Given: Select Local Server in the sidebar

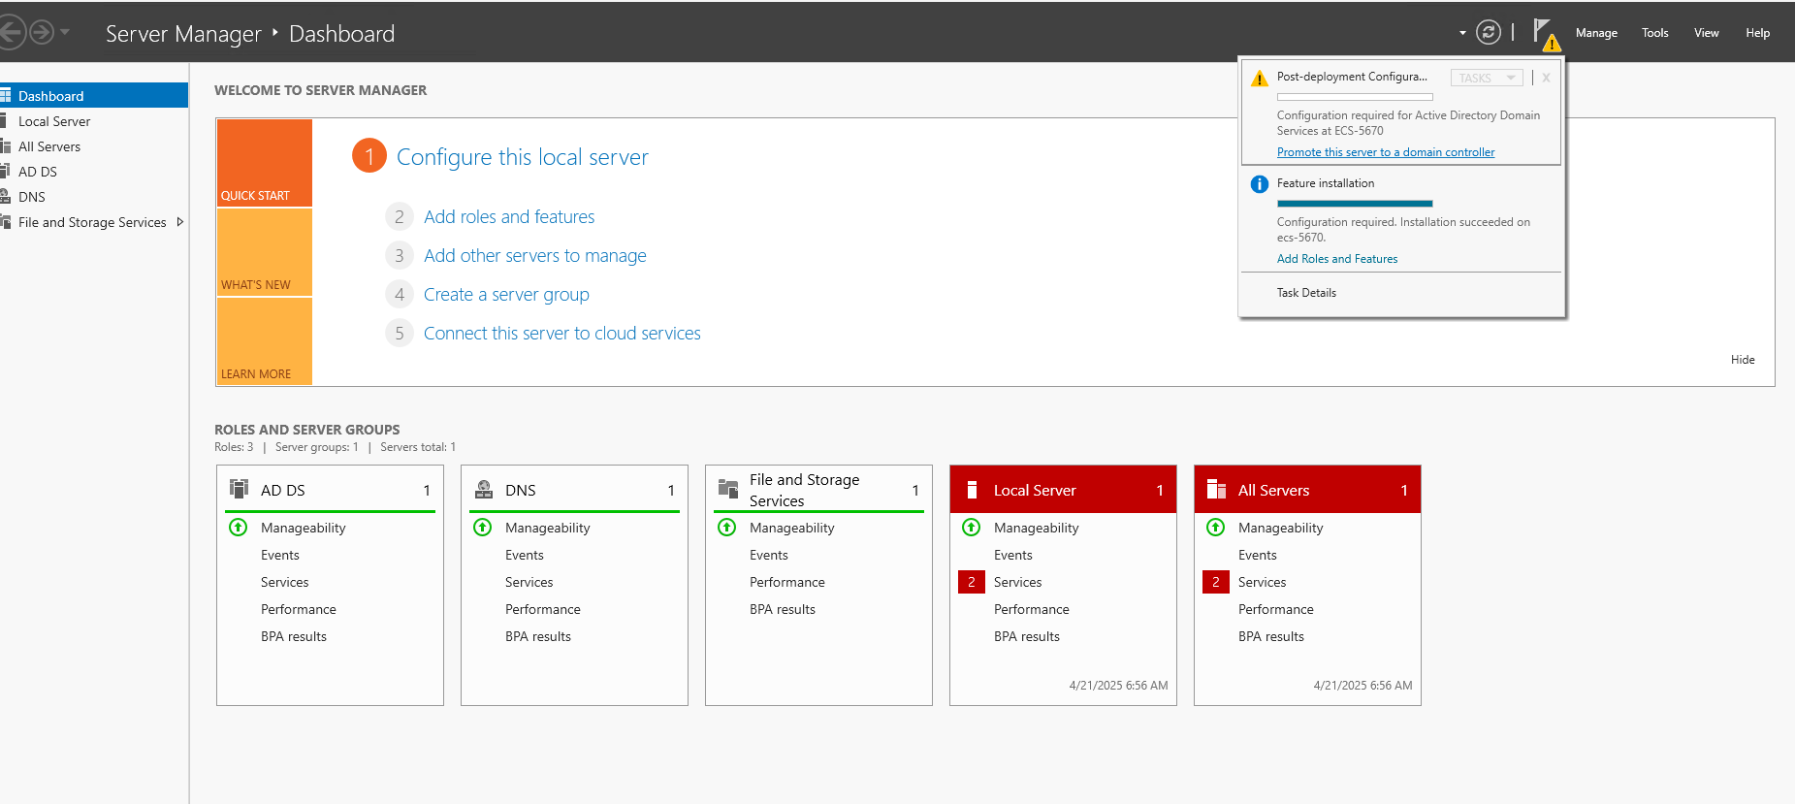Looking at the screenshot, I should coord(54,121).
